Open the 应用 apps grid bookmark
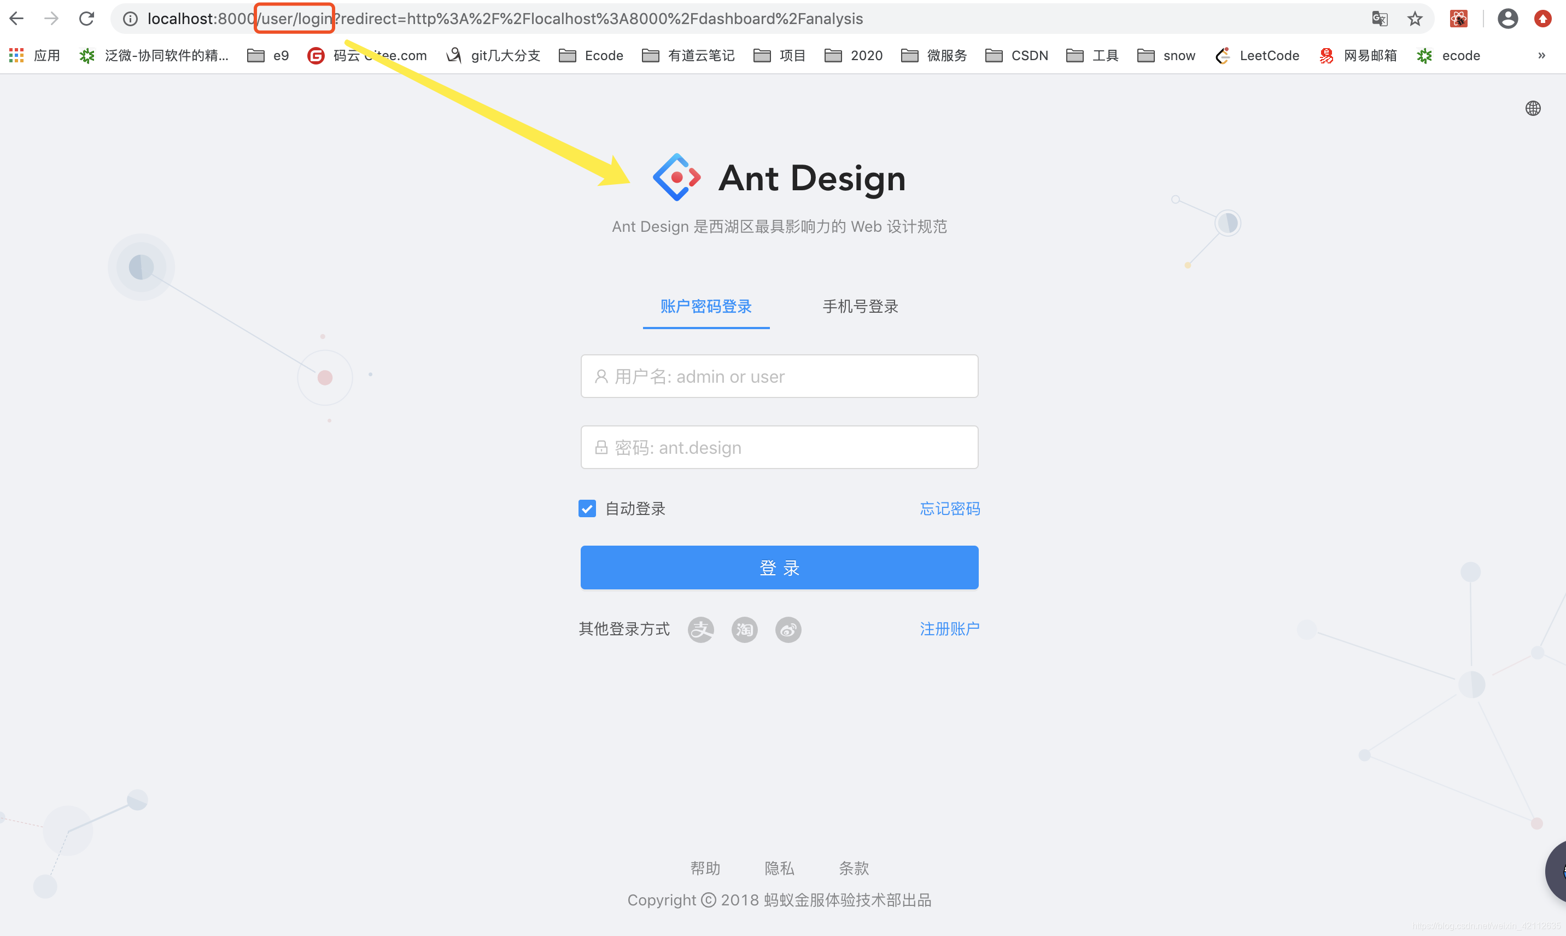 (34, 56)
